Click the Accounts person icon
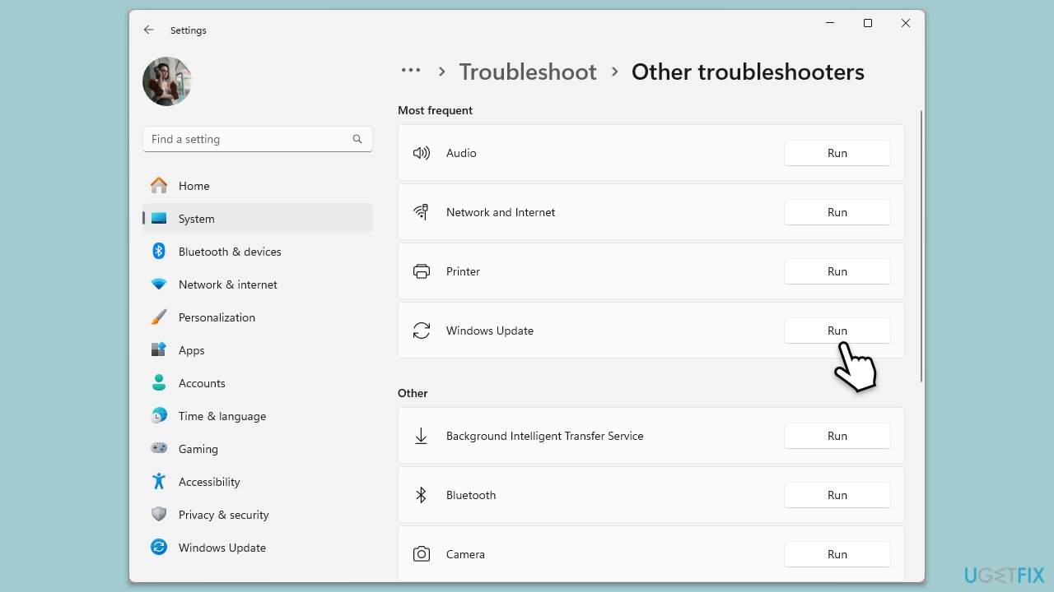This screenshot has height=592, width=1054. point(159,383)
